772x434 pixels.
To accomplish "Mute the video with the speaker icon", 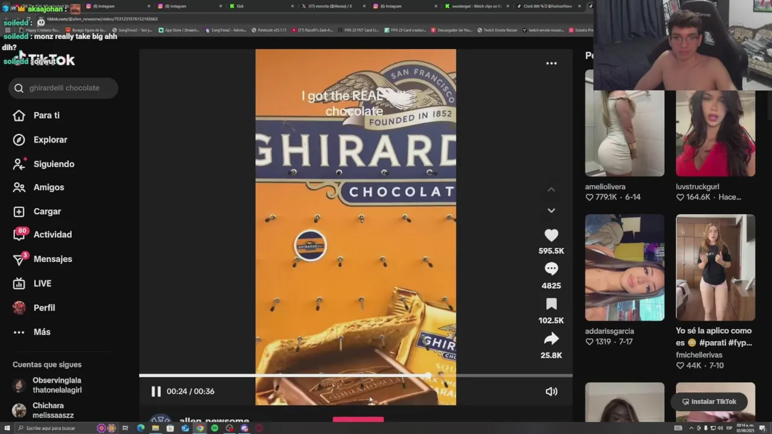I will click(551, 391).
